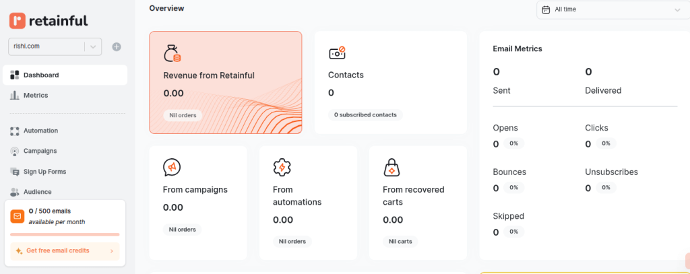This screenshot has height=274, width=690.
Task: Click the Contacts card icon
Action: click(x=337, y=53)
